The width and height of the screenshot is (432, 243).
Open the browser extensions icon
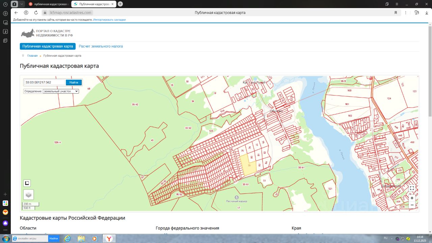point(417,12)
